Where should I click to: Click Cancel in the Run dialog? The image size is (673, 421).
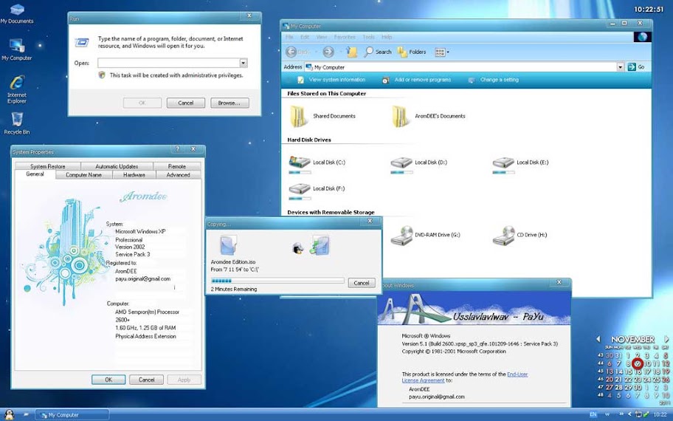(x=186, y=103)
